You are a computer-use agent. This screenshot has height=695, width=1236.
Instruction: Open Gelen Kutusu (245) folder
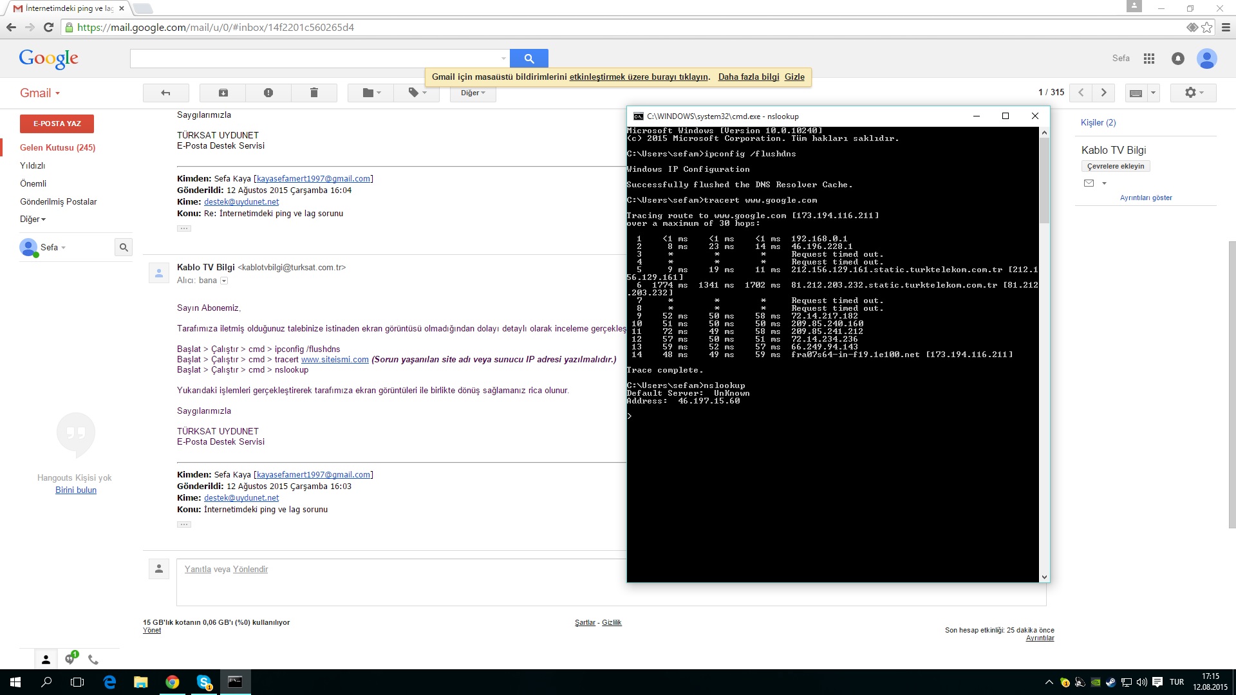[x=57, y=147]
